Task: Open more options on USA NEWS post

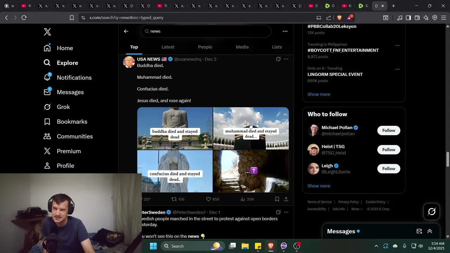Action: pyautogui.click(x=286, y=59)
